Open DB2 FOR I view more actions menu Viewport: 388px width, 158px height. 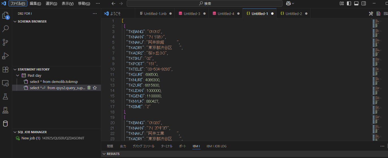(x=95, y=14)
